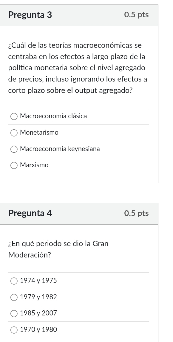Select the 1970 y 1980 radio button
The height and width of the screenshot is (342, 173).
13,329
